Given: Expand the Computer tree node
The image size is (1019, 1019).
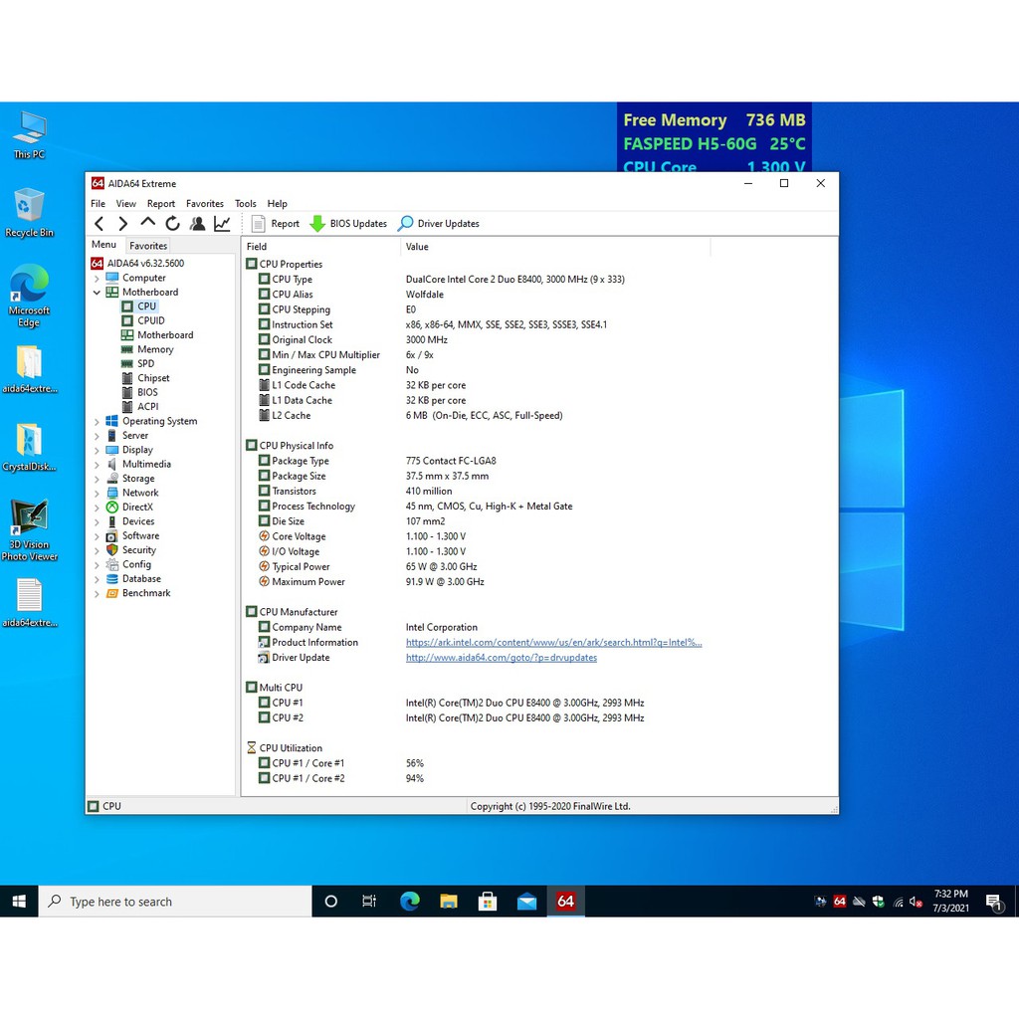Looking at the screenshot, I should pyautogui.click(x=97, y=279).
